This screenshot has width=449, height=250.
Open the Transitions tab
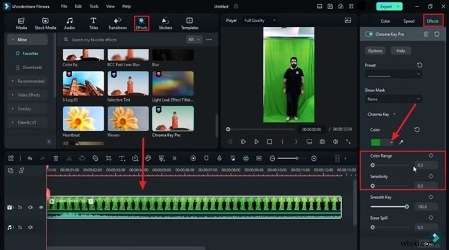click(117, 23)
